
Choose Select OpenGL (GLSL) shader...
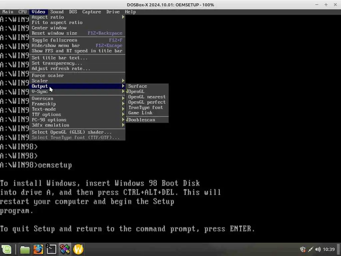pyautogui.click(x=77, y=132)
